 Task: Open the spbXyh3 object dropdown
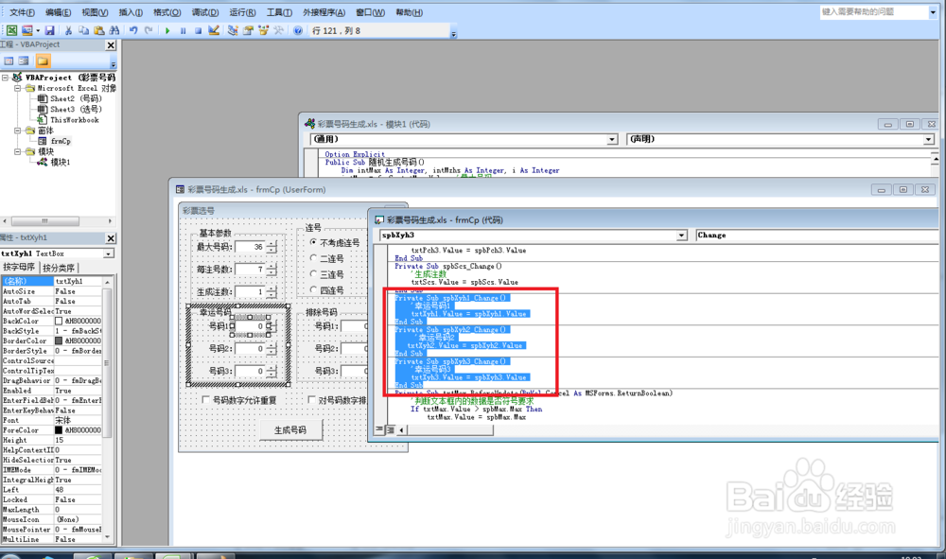click(x=682, y=236)
